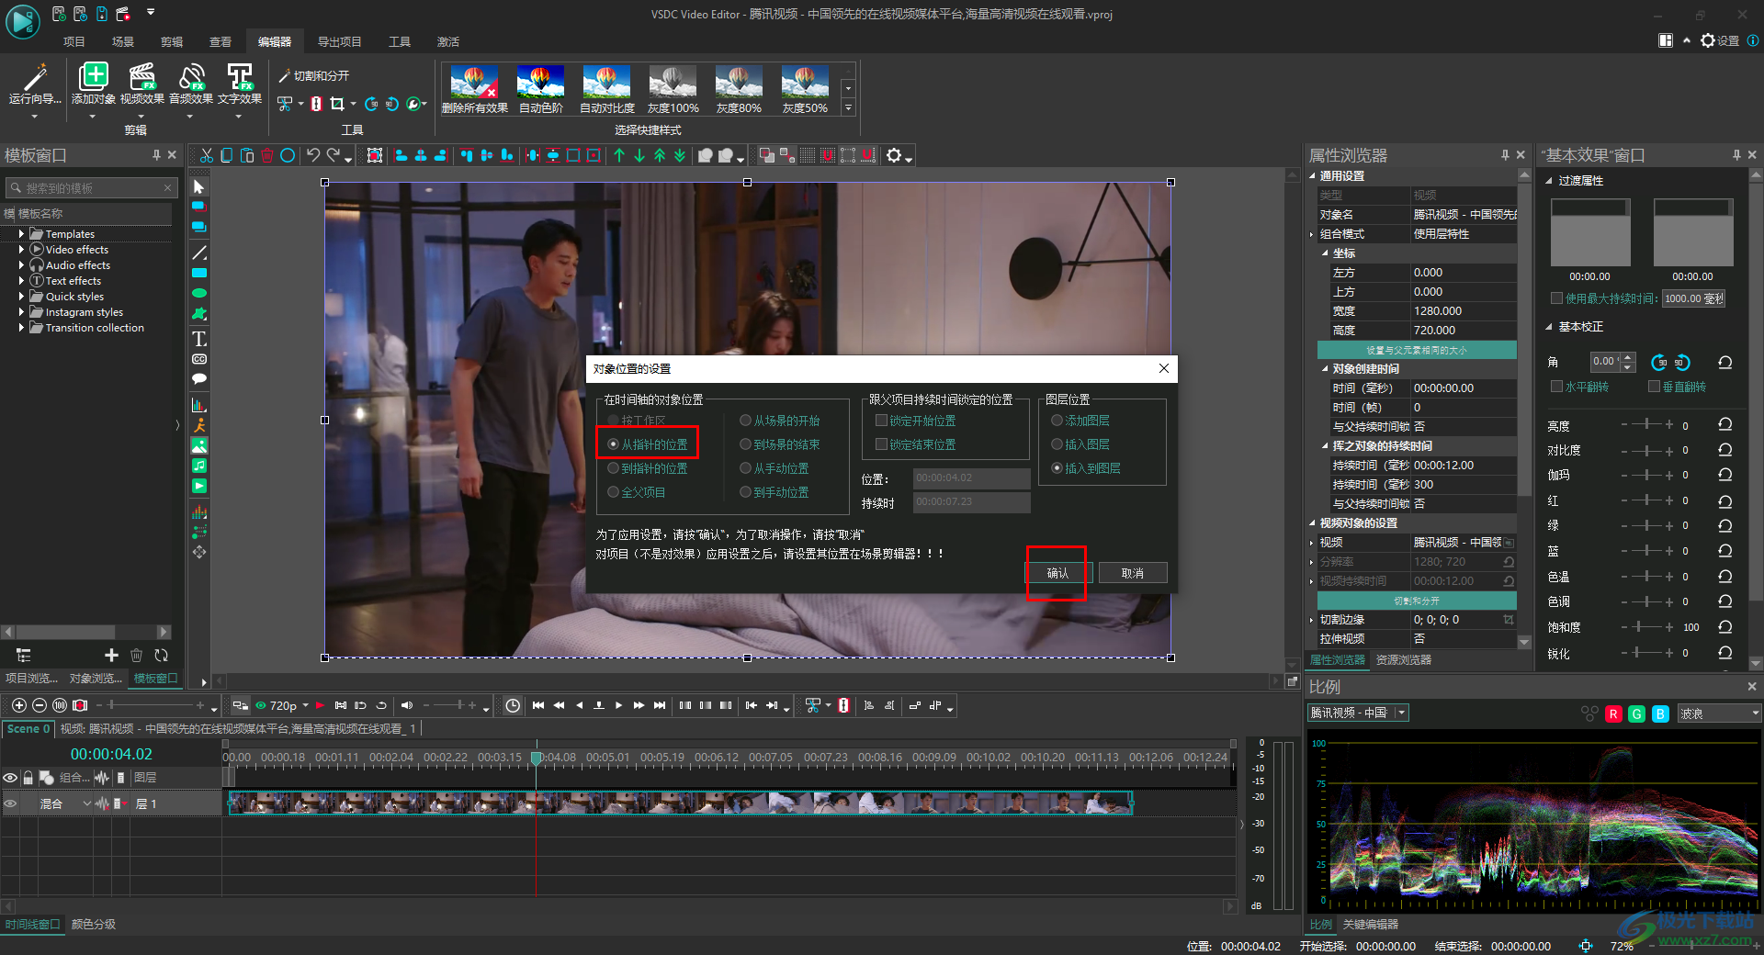Viewport: 1764px width, 955px height.
Task: Select the Add Video play icon tool
Action: pos(198,486)
